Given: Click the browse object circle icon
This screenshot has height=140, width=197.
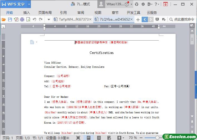Looking at the screenshot, I should [192, 127].
